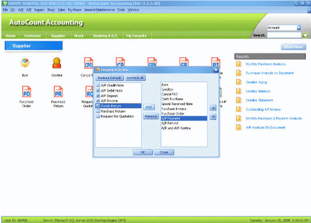Open the Creditor Statement report link
The image size is (311, 223).
(x=259, y=100)
